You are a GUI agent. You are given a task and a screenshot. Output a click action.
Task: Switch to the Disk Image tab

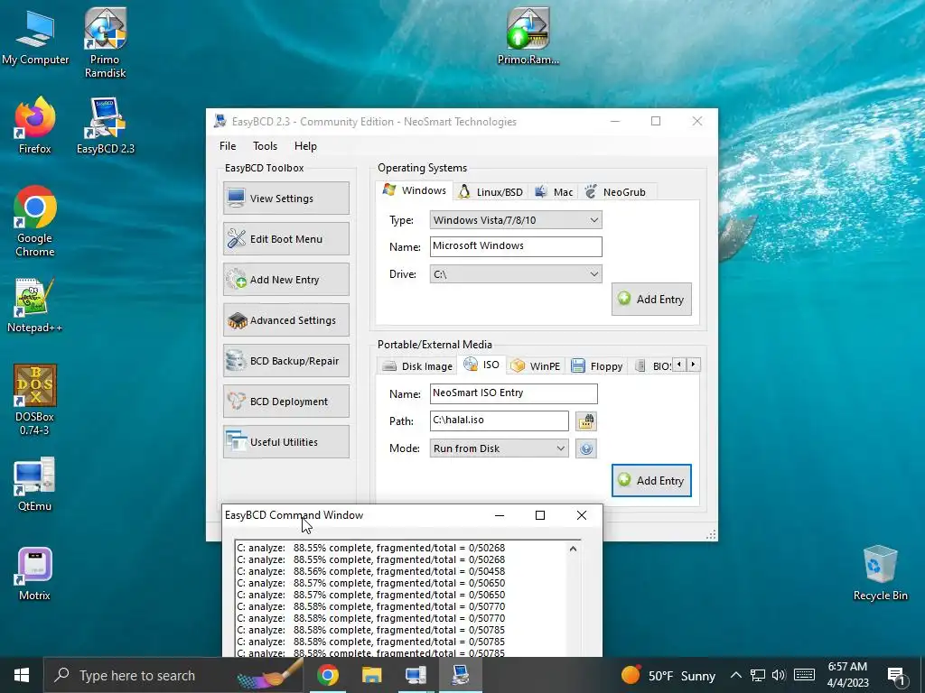417,366
